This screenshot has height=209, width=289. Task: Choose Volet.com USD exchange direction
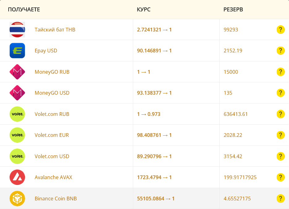pyautogui.click(x=52, y=156)
